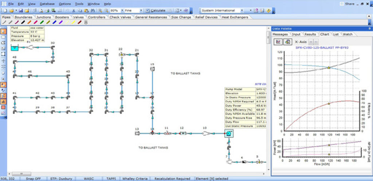The height and width of the screenshot is (181, 373).
Task: Click the save file icon
Action: (x=21, y=11)
